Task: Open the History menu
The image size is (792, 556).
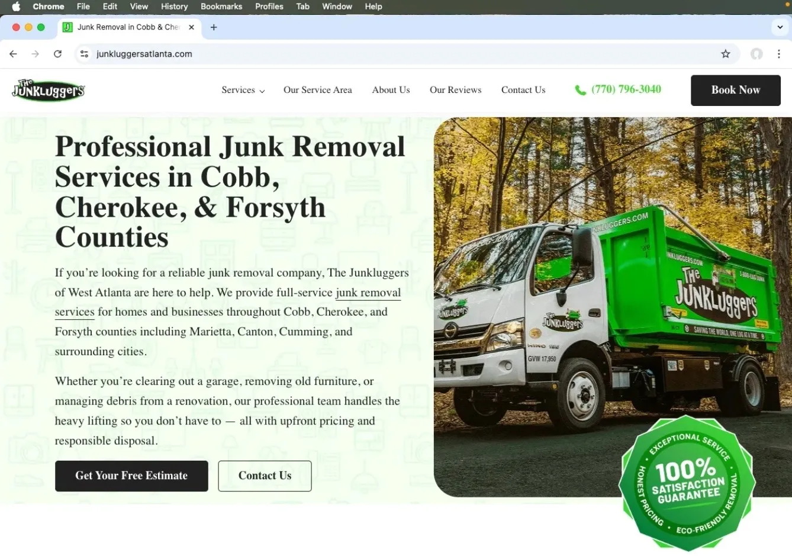Action: coord(174,7)
